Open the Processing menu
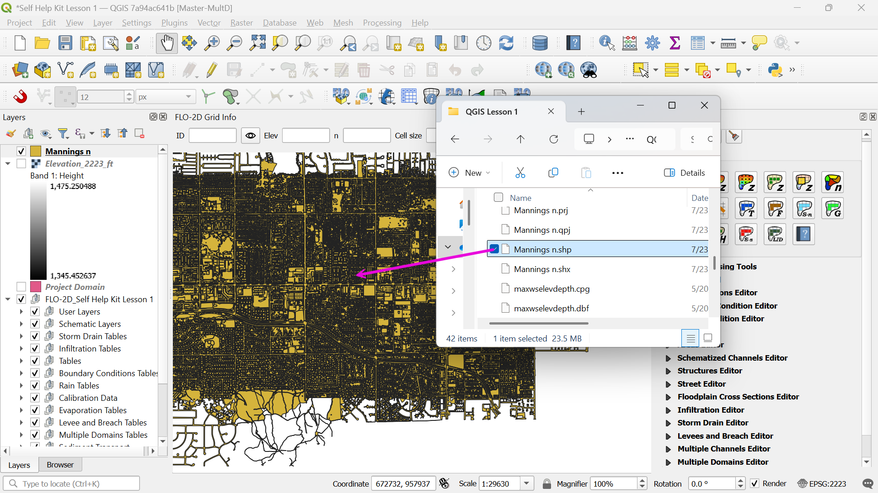Viewport: 878px width, 493px height. click(382, 23)
